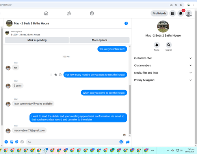Choose a GIF in composer
The height and width of the screenshot is (154, 197).
pos(22,142)
